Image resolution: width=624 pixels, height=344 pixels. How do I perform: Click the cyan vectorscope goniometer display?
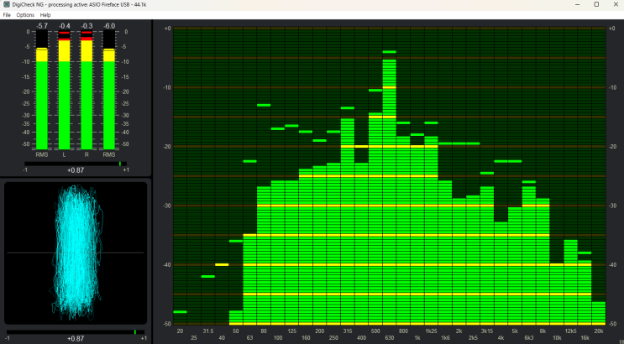coord(76,253)
